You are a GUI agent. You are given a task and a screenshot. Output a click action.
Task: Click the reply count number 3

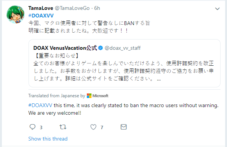coord(41,128)
